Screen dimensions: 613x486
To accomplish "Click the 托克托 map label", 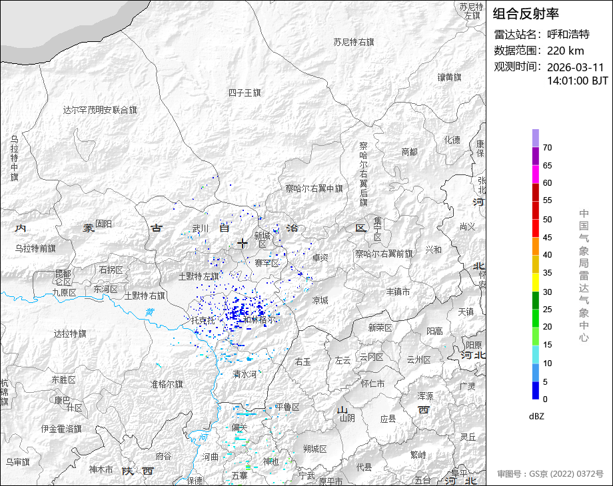I will [203, 320].
